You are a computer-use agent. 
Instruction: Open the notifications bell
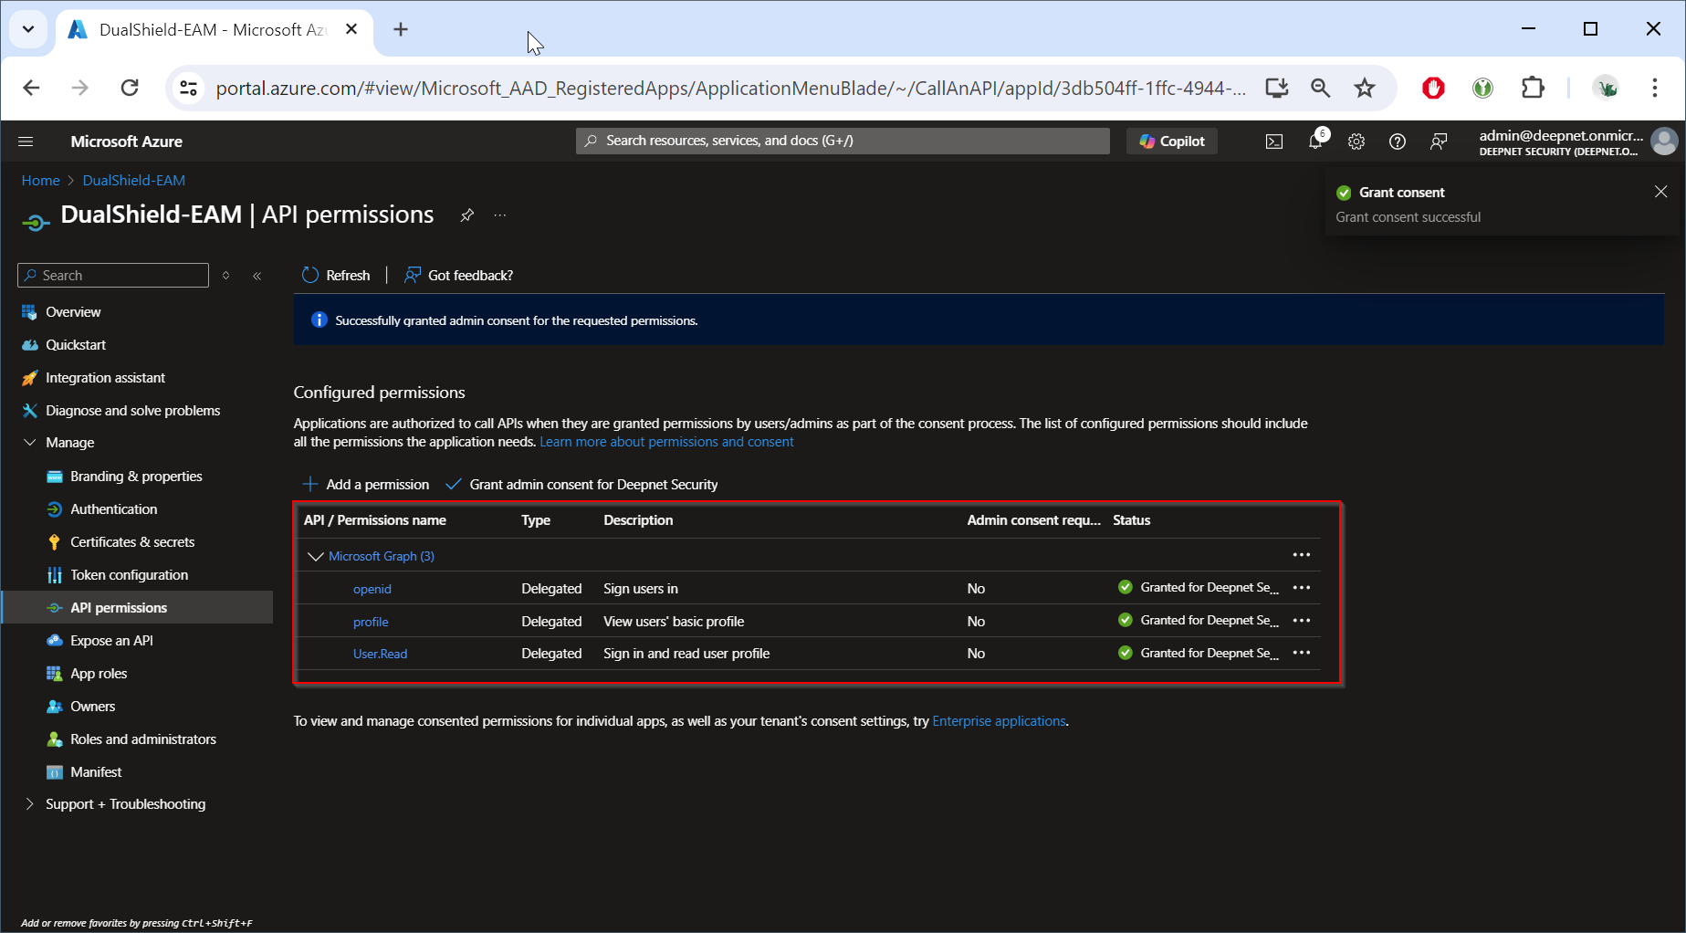(1315, 142)
